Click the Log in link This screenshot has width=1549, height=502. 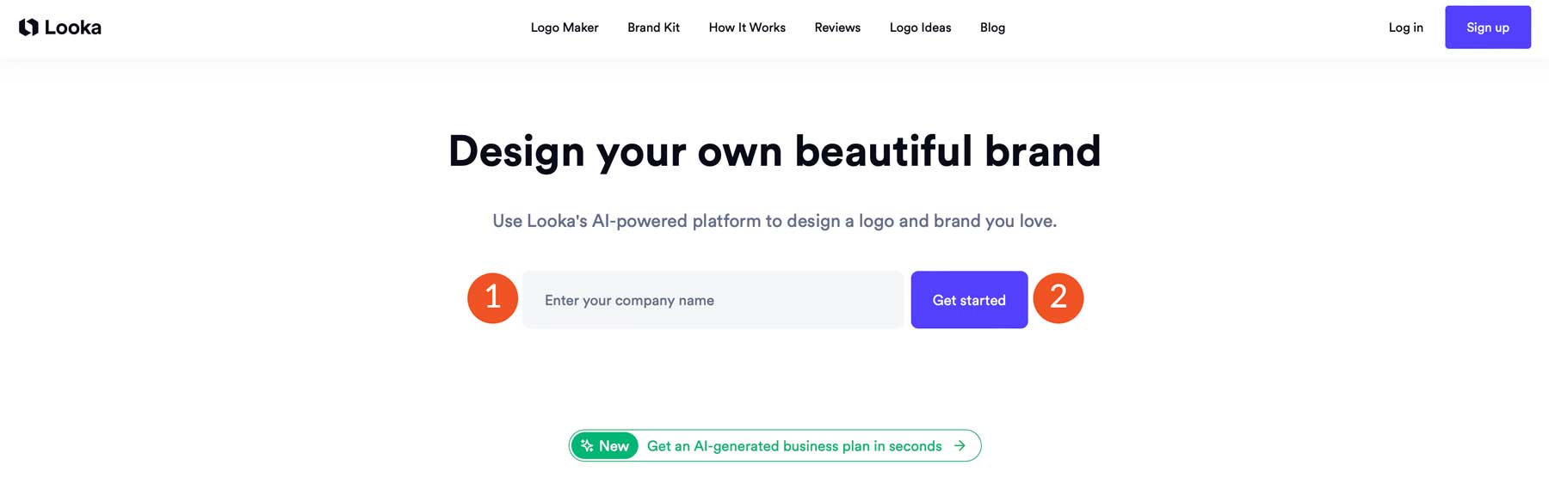1405,27
